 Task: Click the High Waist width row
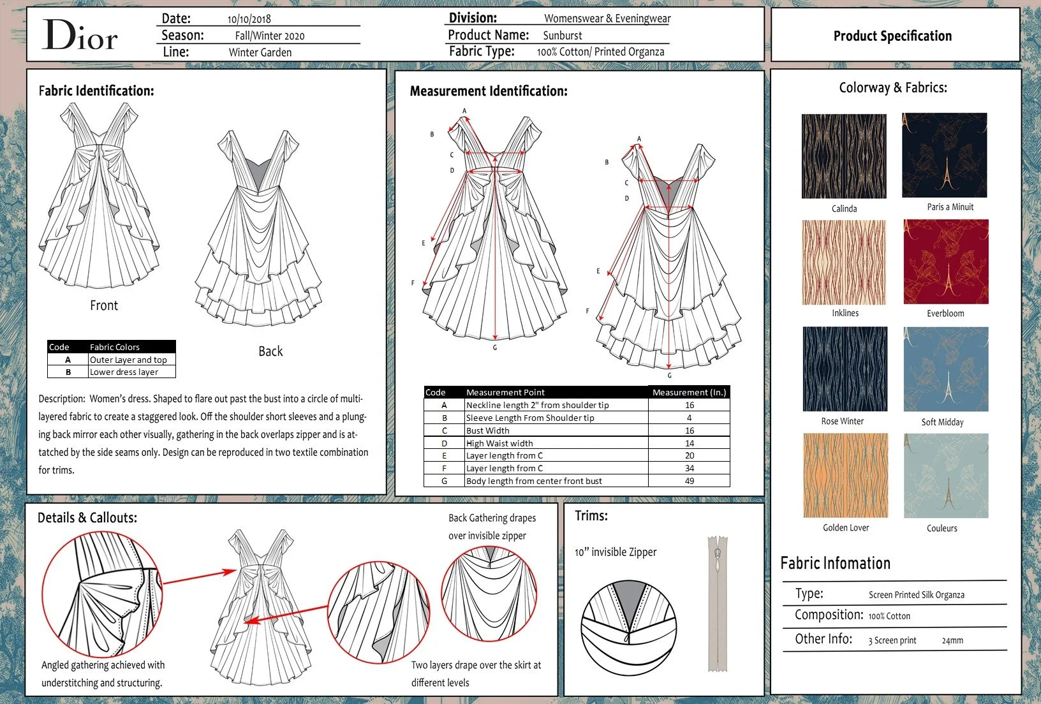577,443
